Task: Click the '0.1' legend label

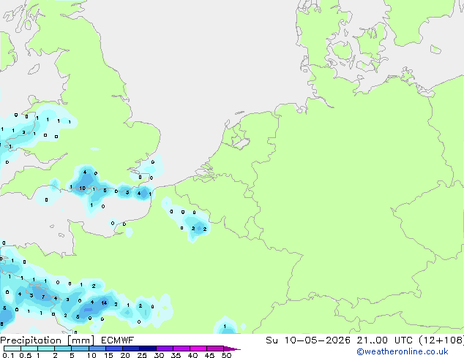Action: coord(8,355)
